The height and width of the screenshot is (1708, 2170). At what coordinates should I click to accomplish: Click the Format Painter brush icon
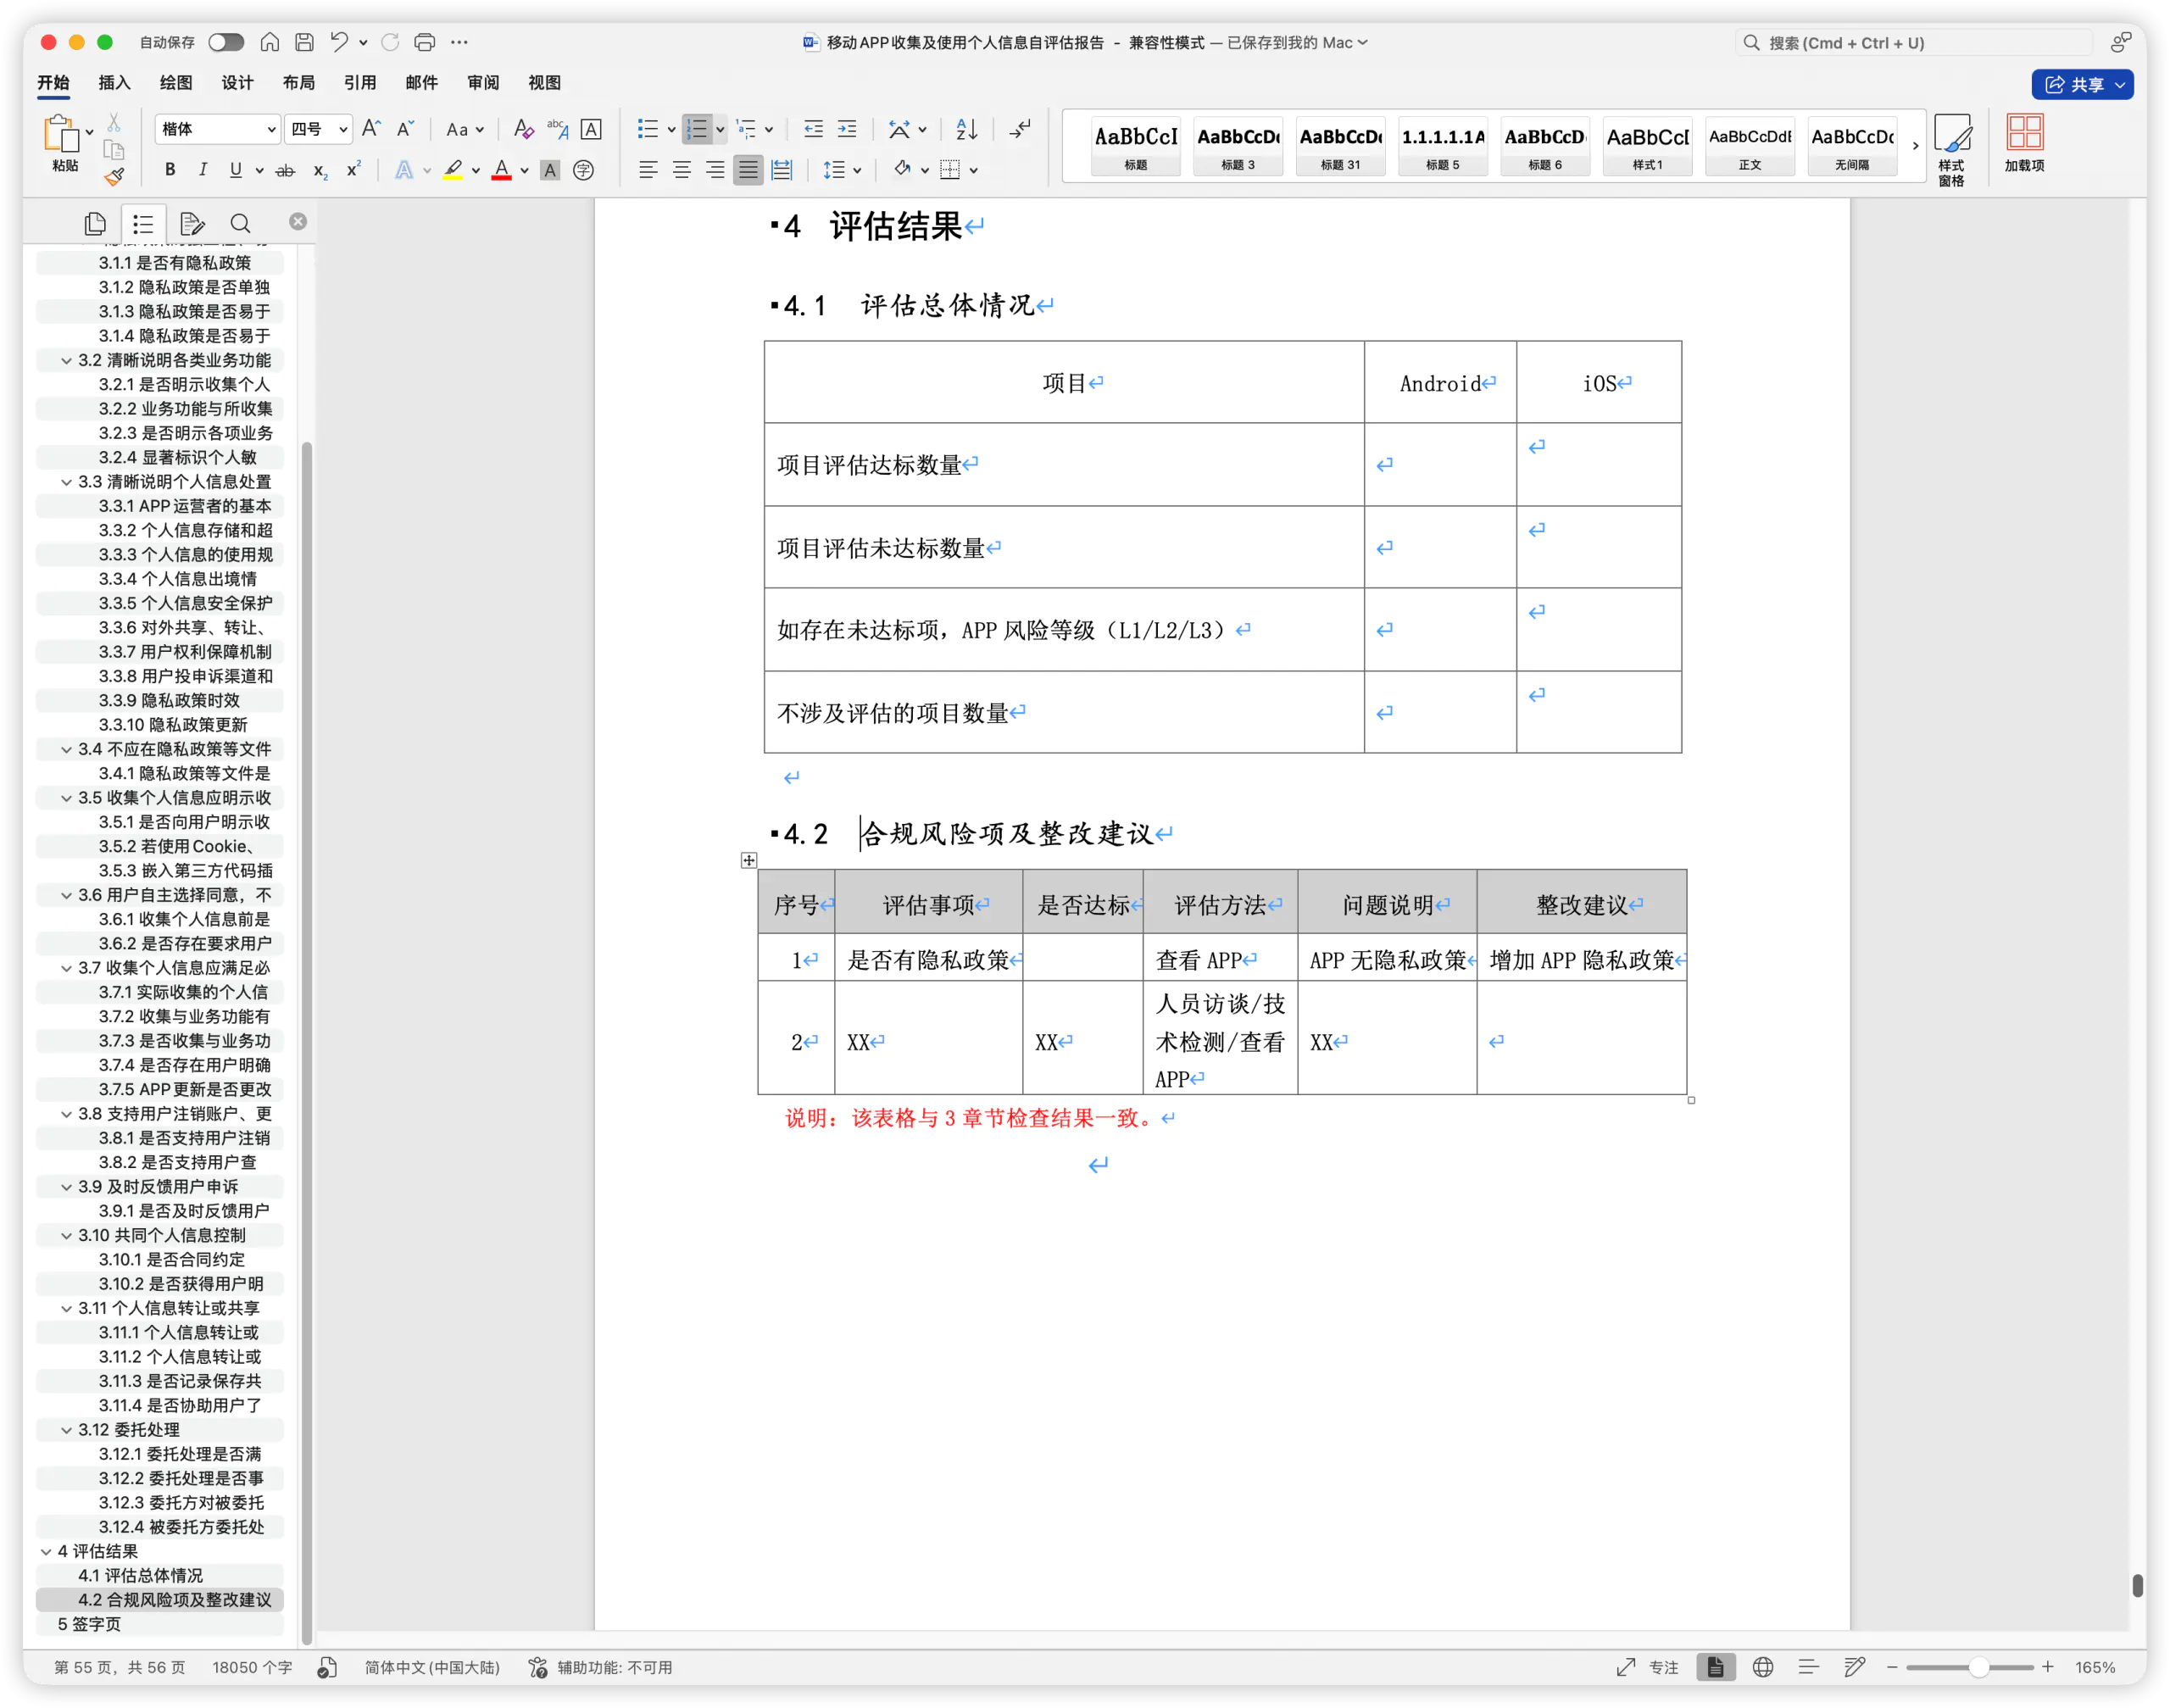(x=114, y=177)
